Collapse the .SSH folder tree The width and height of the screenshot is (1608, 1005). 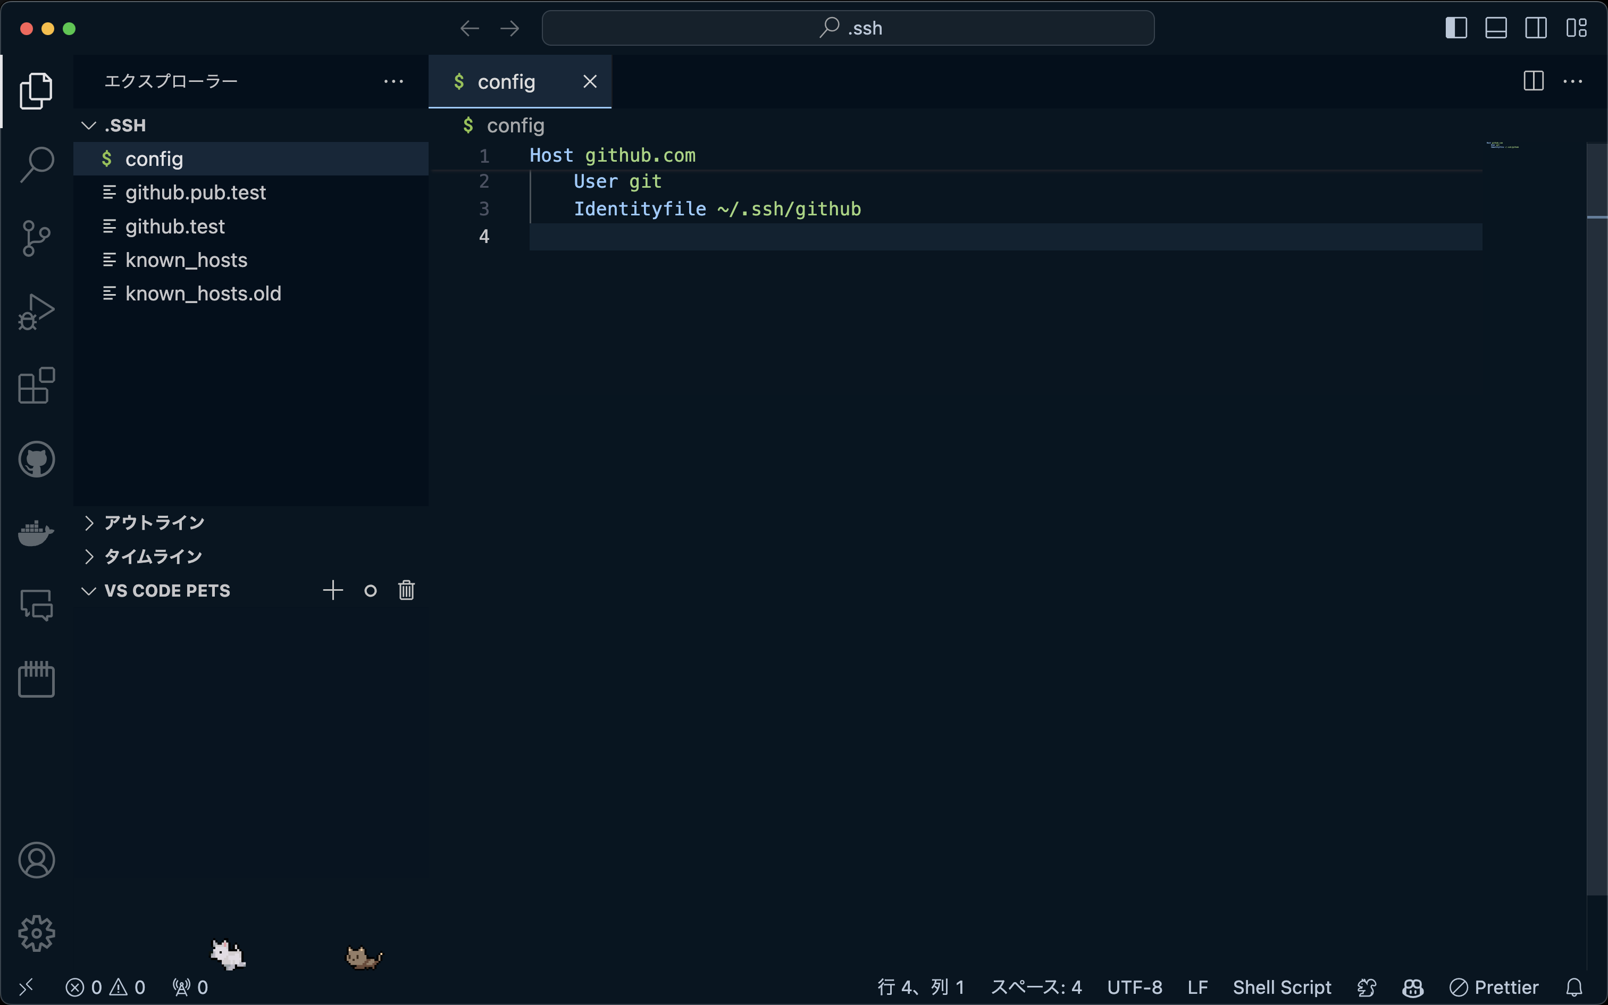pos(89,125)
